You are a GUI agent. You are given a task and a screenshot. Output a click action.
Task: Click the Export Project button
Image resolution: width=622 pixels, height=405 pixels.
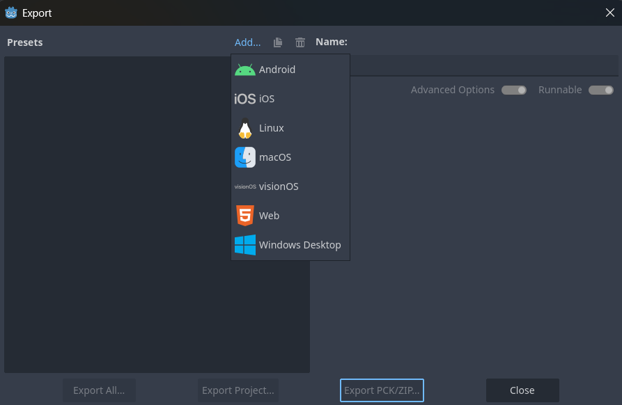tap(238, 390)
